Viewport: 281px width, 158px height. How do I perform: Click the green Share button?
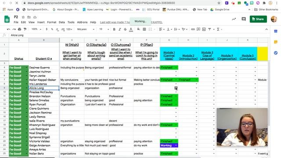[258, 19]
